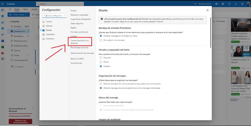This screenshot has height=126, width=251.
Task: Launch the PowerPoint icon in left rail
Action: point(3,53)
